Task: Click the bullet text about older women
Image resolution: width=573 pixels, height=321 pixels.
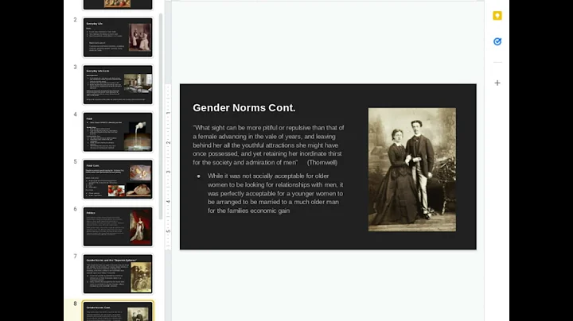Action: pos(275,193)
